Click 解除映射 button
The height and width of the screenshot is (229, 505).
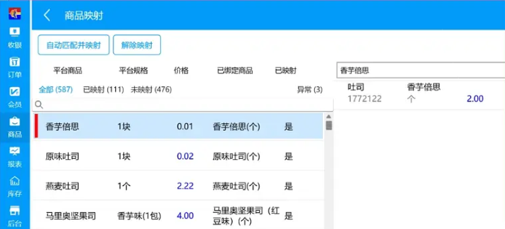(137, 45)
